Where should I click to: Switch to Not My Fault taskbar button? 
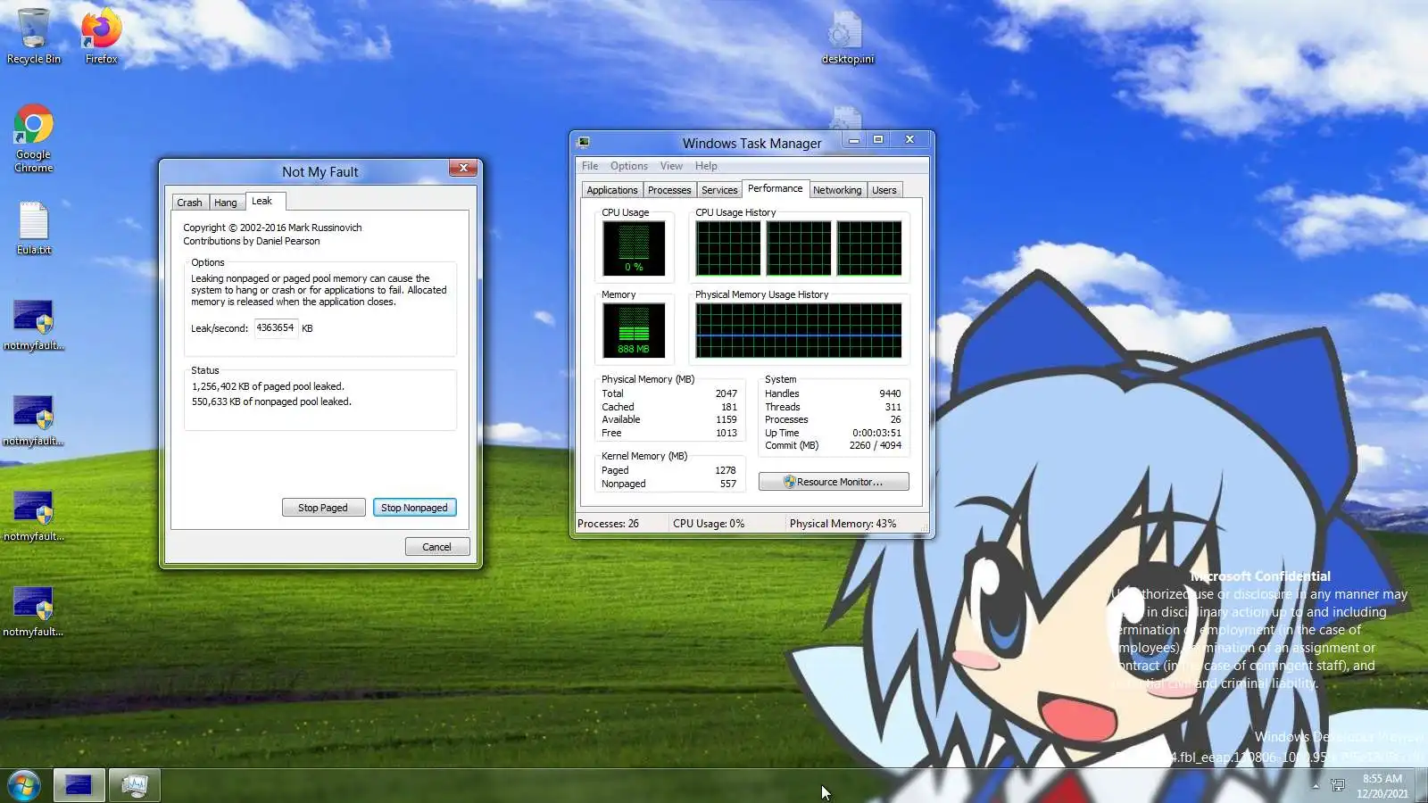[79, 785]
